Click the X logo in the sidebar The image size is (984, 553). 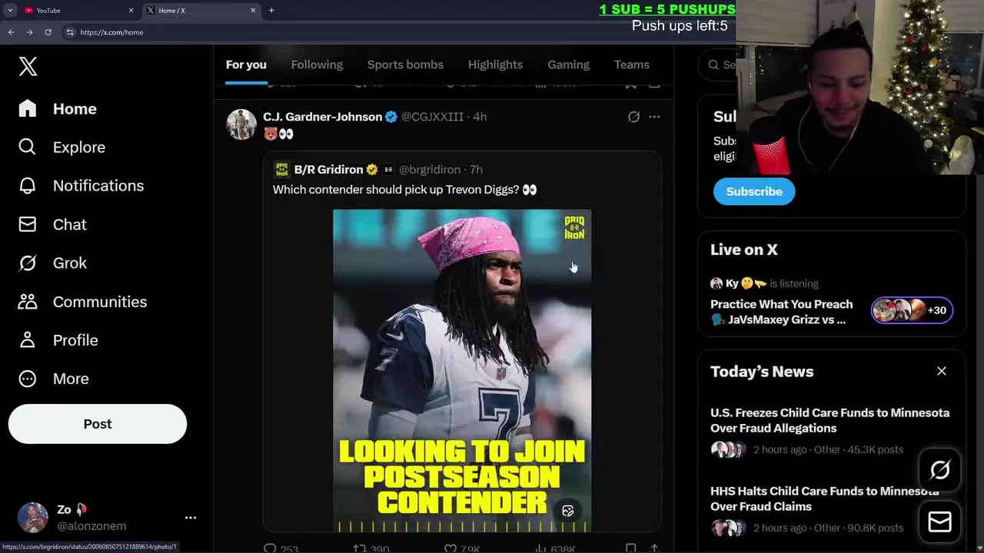pos(28,66)
